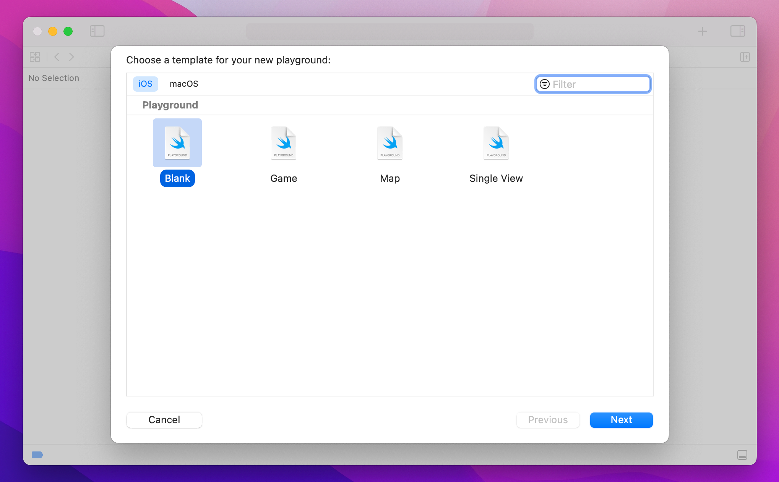Image resolution: width=779 pixels, height=482 pixels.
Task: Switch to the iOS tab
Action: coord(145,84)
